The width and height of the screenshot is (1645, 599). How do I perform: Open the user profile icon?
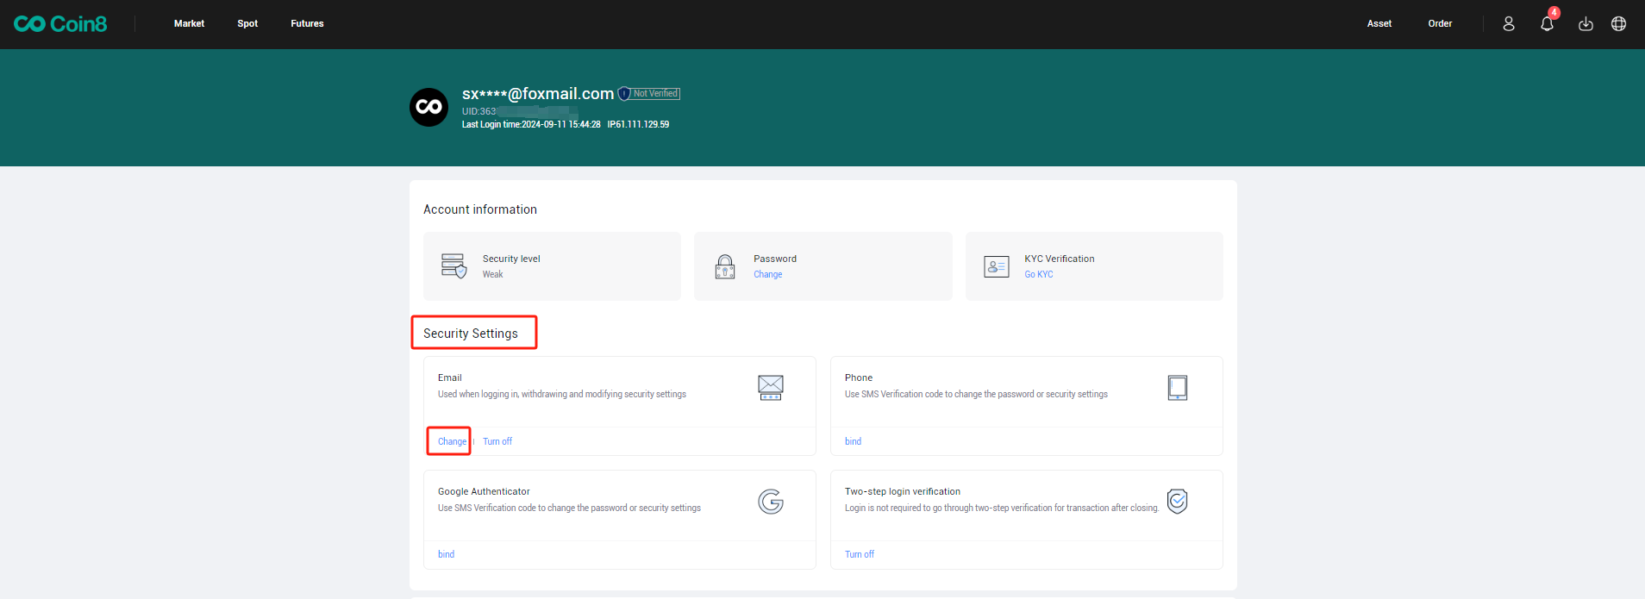[1508, 24]
